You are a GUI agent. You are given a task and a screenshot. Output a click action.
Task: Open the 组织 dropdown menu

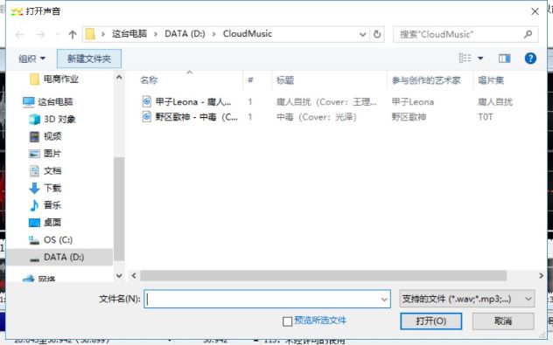(32, 59)
